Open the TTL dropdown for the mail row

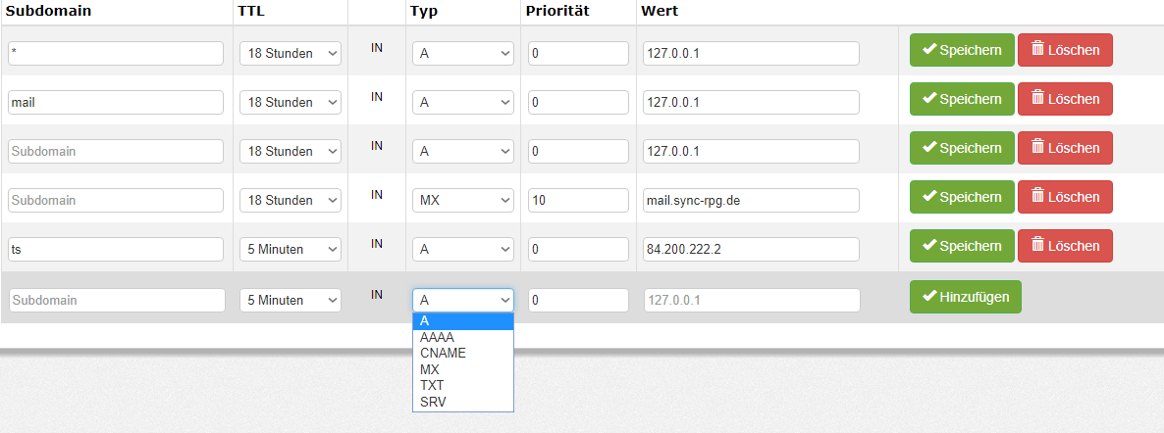291,102
